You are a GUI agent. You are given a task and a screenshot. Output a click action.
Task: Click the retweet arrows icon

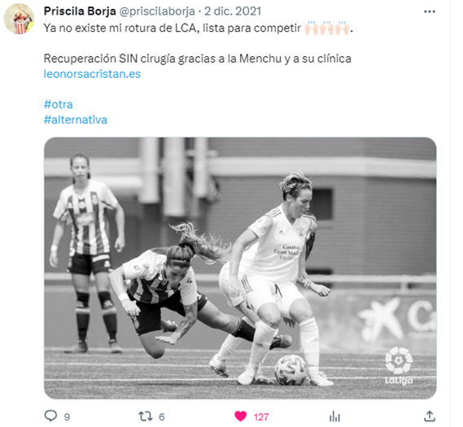pyautogui.click(x=146, y=416)
